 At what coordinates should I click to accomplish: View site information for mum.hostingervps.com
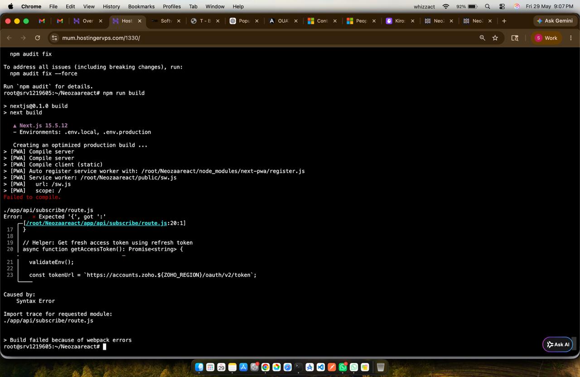coord(54,38)
